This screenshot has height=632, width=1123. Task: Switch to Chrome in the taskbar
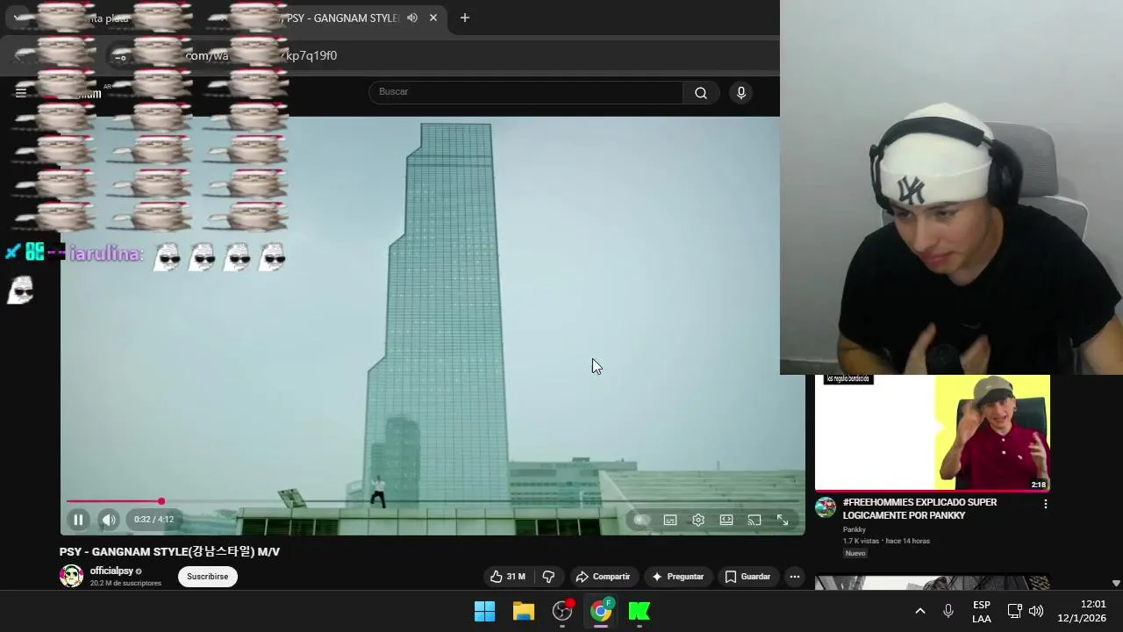pyautogui.click(x=601, y=611)
